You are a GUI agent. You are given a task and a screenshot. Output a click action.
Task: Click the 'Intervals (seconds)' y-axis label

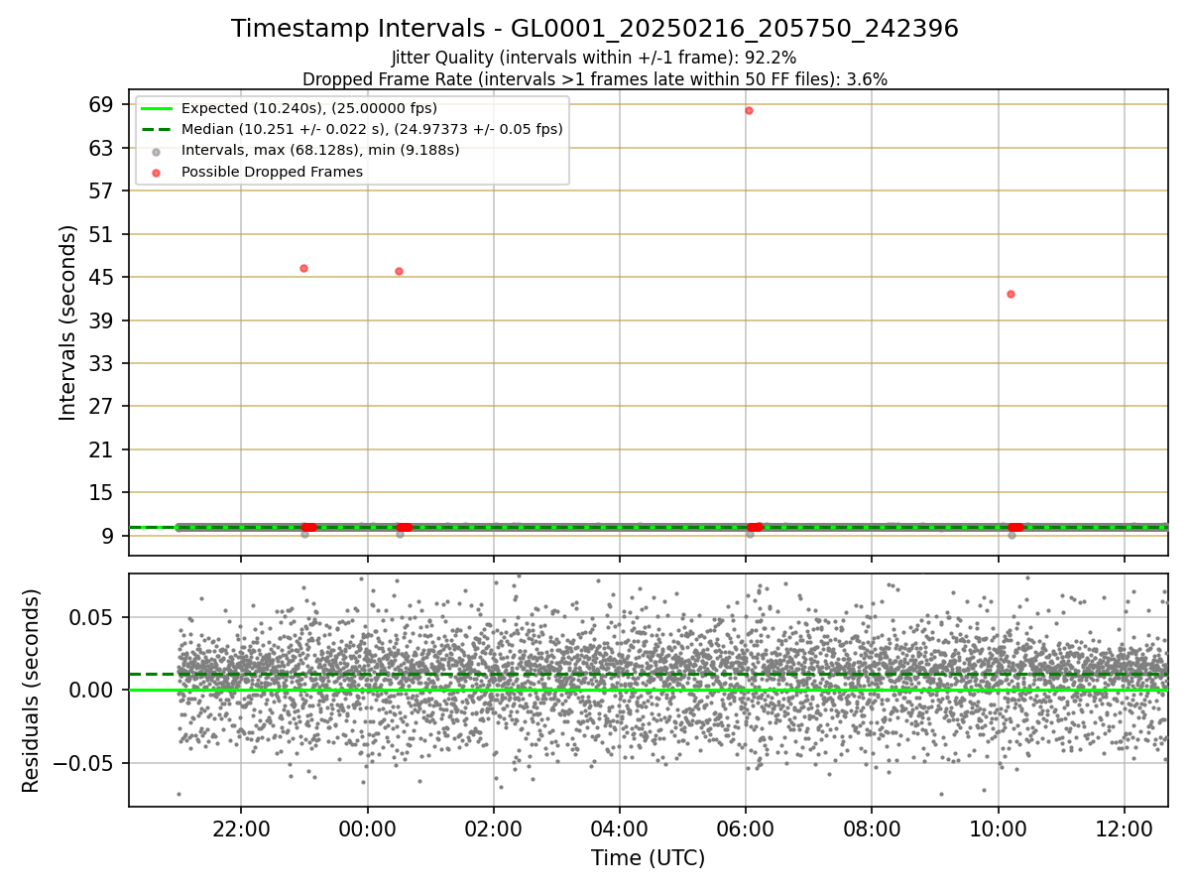coord(67,322)
